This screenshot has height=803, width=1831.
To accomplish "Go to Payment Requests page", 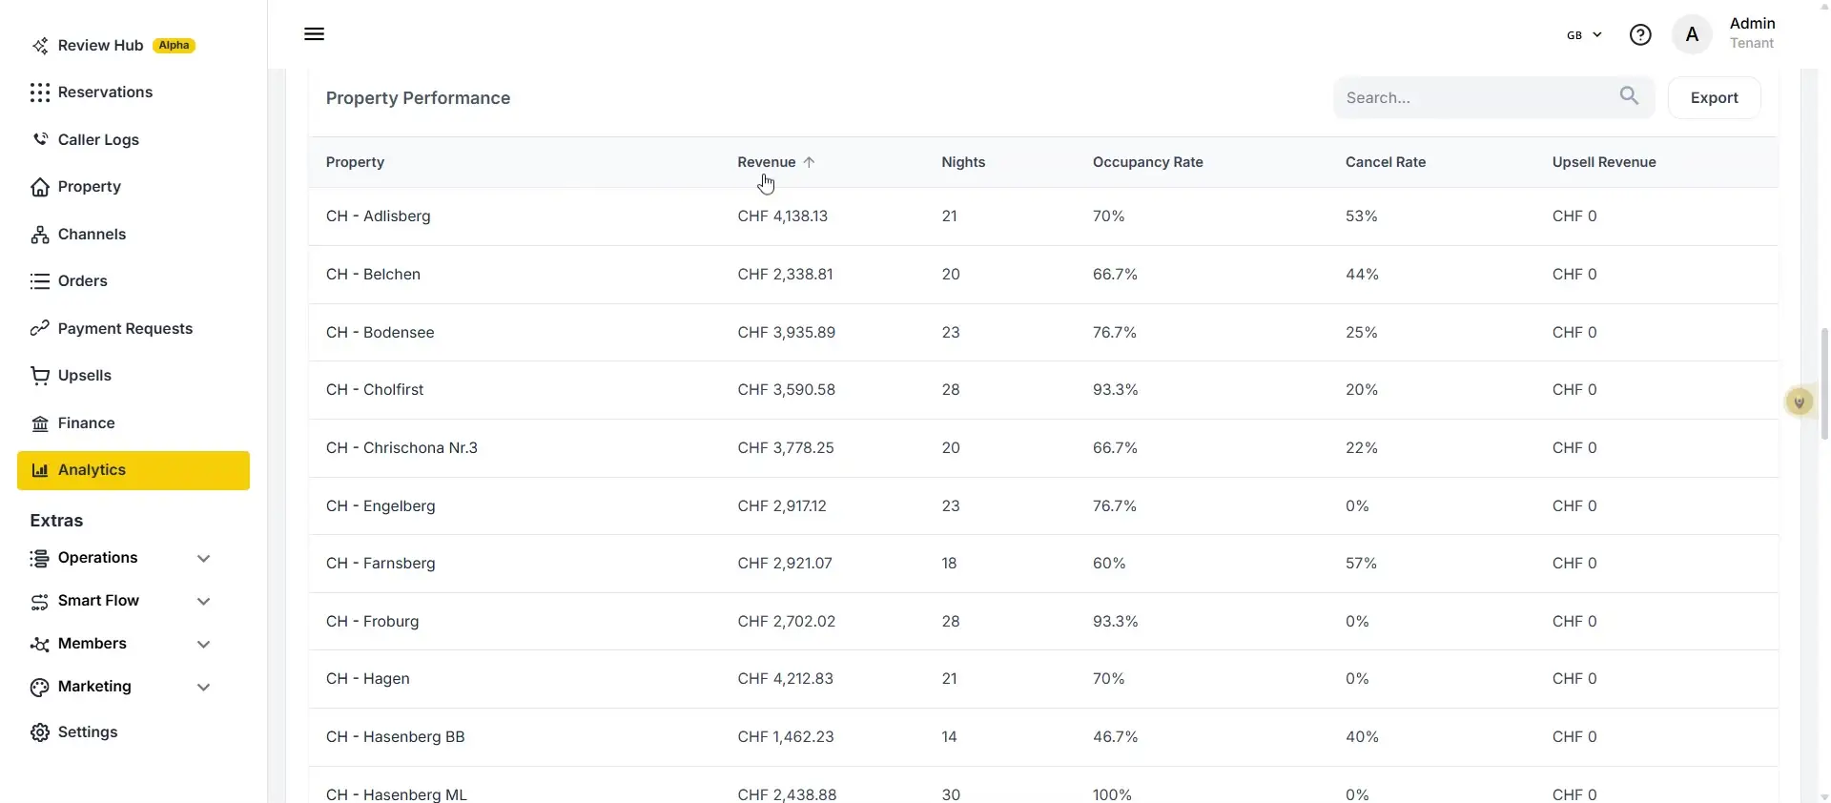I will pos(134,329).
